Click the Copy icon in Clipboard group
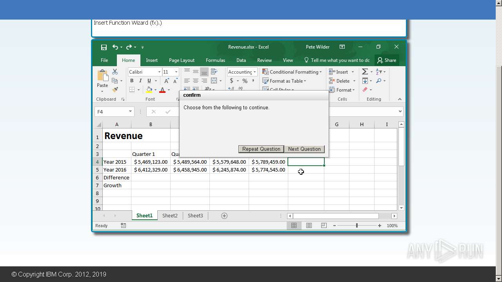The height and width of the screenshot is (282, 502). tap(115, 81)
